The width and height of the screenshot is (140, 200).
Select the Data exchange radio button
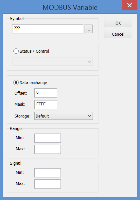click(x=16, y=83)
